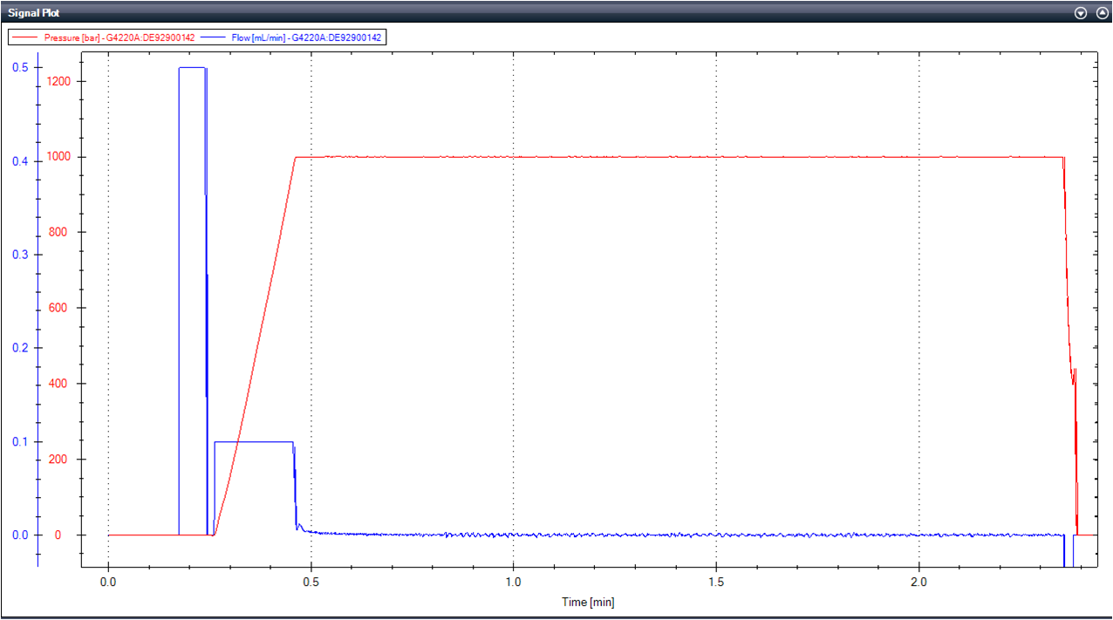
Task: Click the 0.5 tick on blue flow axis
Action: (x=18, y=68)
